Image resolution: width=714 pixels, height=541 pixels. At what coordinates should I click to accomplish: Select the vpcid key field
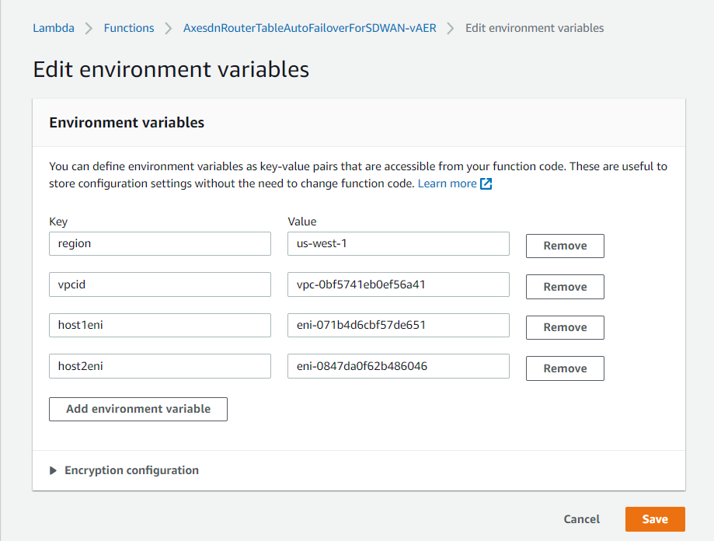tap(160, 284)
